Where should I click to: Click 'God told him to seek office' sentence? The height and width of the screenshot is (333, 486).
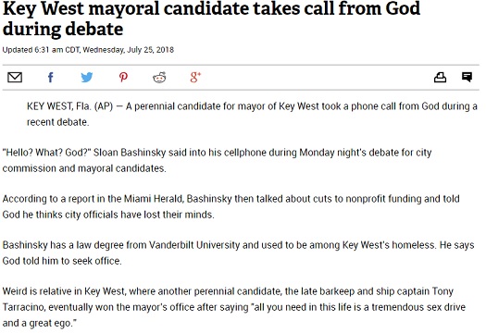(62, 261)
